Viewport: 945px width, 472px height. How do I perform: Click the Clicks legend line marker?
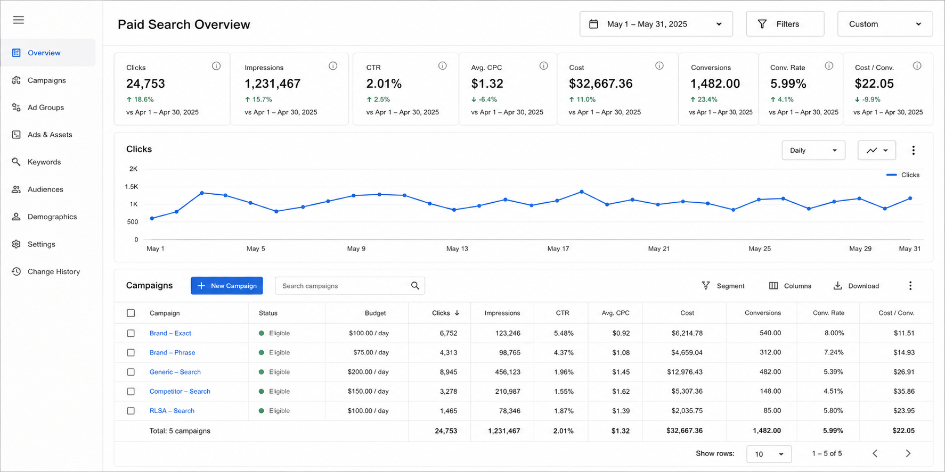pyautogui.click(x=891, y=175)
